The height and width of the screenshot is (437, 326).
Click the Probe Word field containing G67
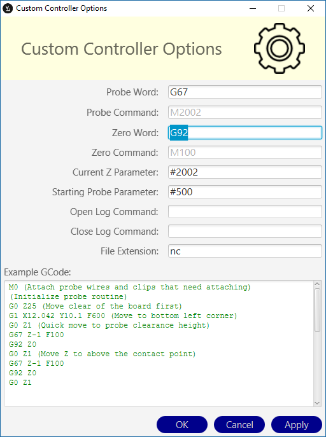(245, 92)
